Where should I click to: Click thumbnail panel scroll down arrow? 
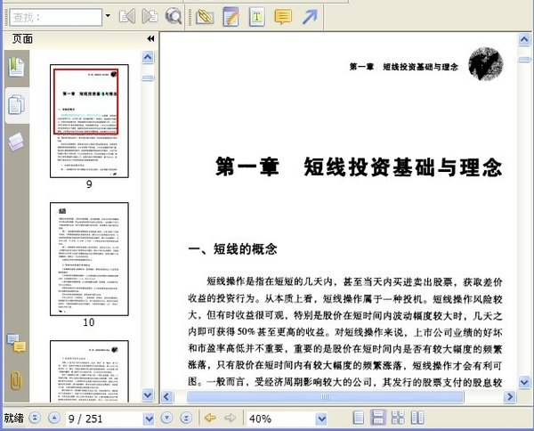click(x=148, y=394)
